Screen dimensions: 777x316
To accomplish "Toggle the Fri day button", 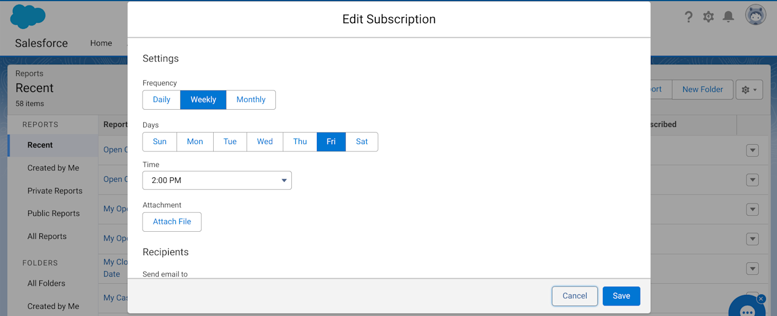I will coord(331,141).
